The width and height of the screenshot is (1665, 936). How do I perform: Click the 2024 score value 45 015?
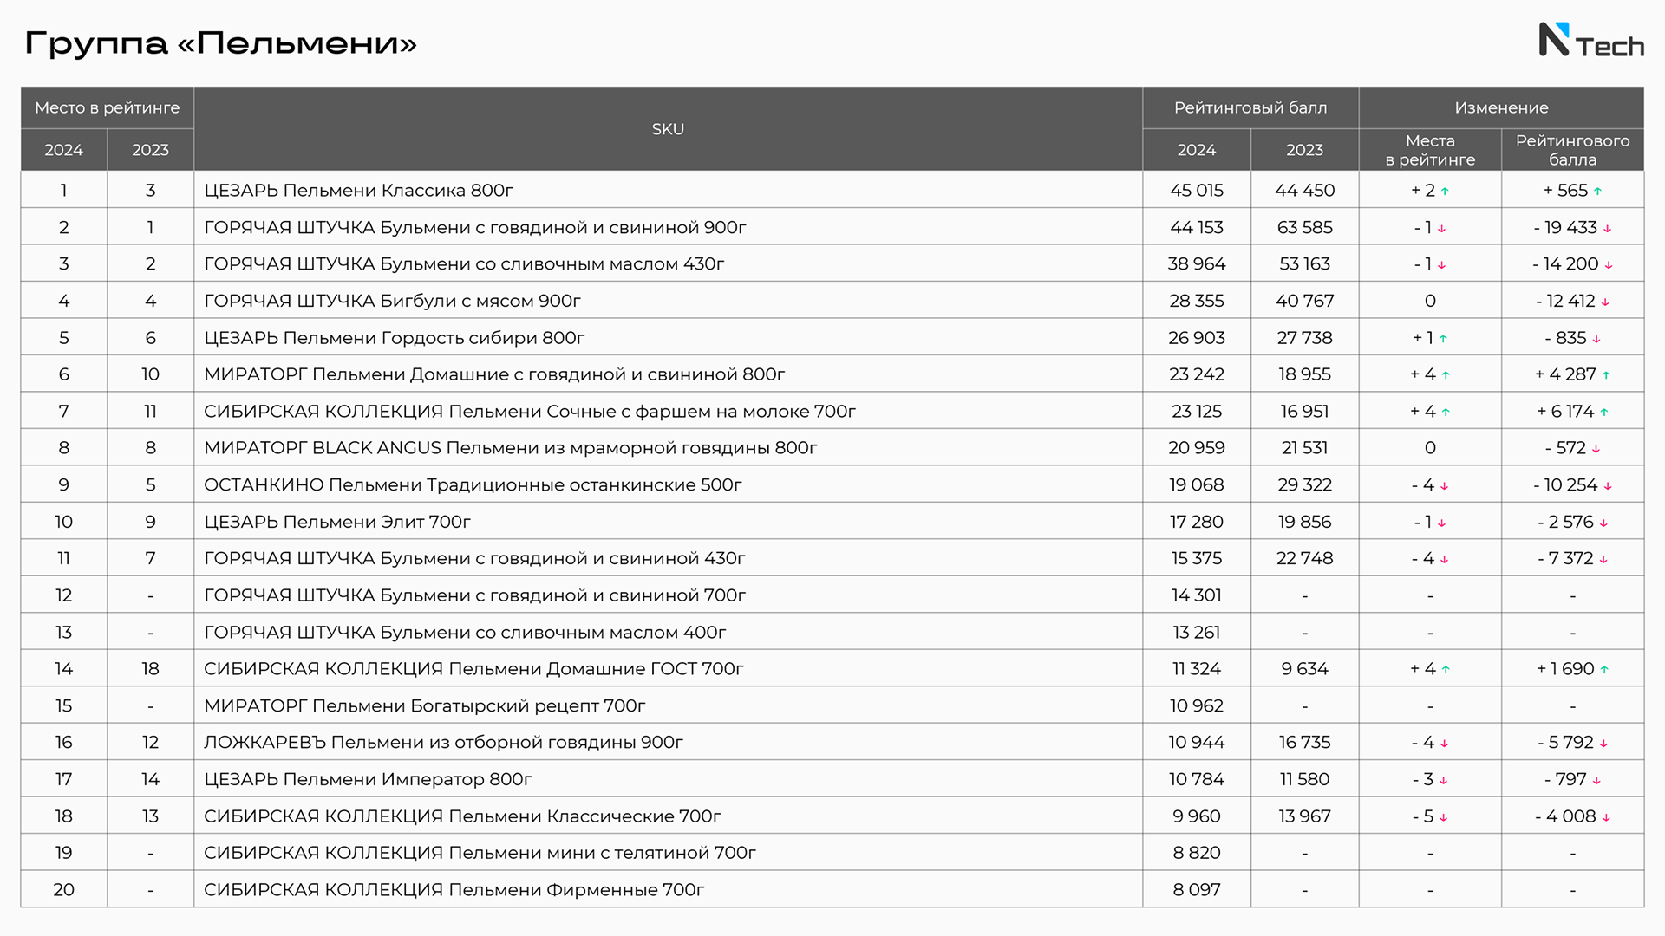(x=1197, y=190)
